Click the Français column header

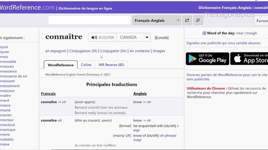(x=48, y=93)
